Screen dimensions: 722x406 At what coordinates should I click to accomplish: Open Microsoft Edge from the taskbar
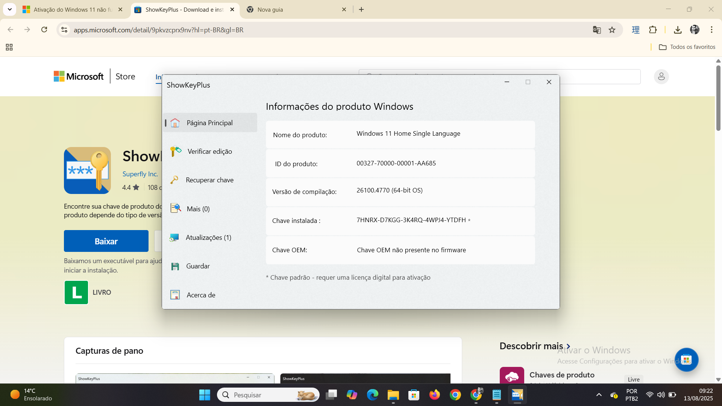[372, 395]
